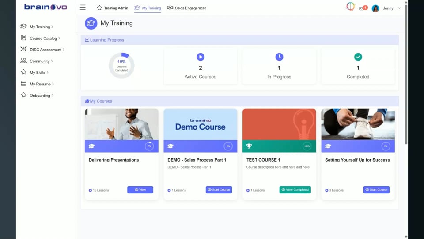Click the Delivering Presentations course thumbnail

pos(121,124)
